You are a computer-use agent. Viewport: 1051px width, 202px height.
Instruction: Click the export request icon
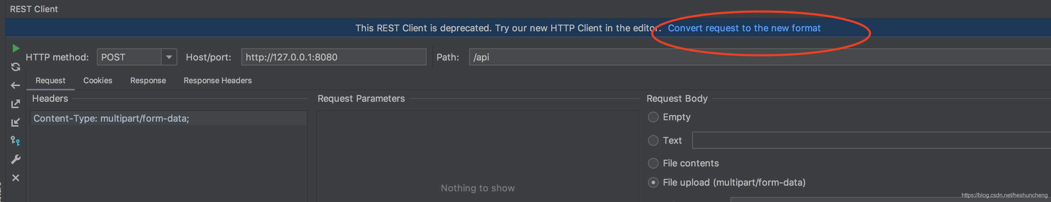(16, 104)
